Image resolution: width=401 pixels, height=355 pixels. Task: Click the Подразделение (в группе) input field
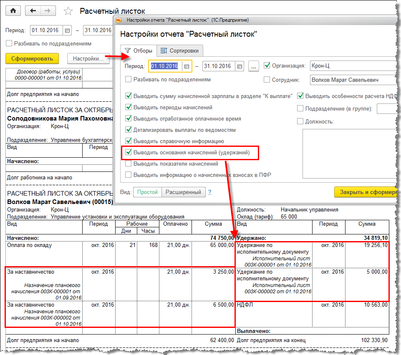coord(388,108)
